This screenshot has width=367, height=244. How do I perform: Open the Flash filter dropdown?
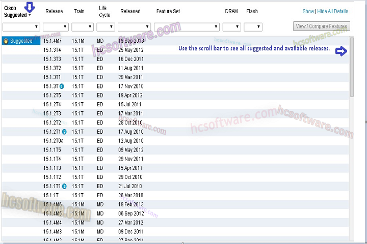click(253, 27)
